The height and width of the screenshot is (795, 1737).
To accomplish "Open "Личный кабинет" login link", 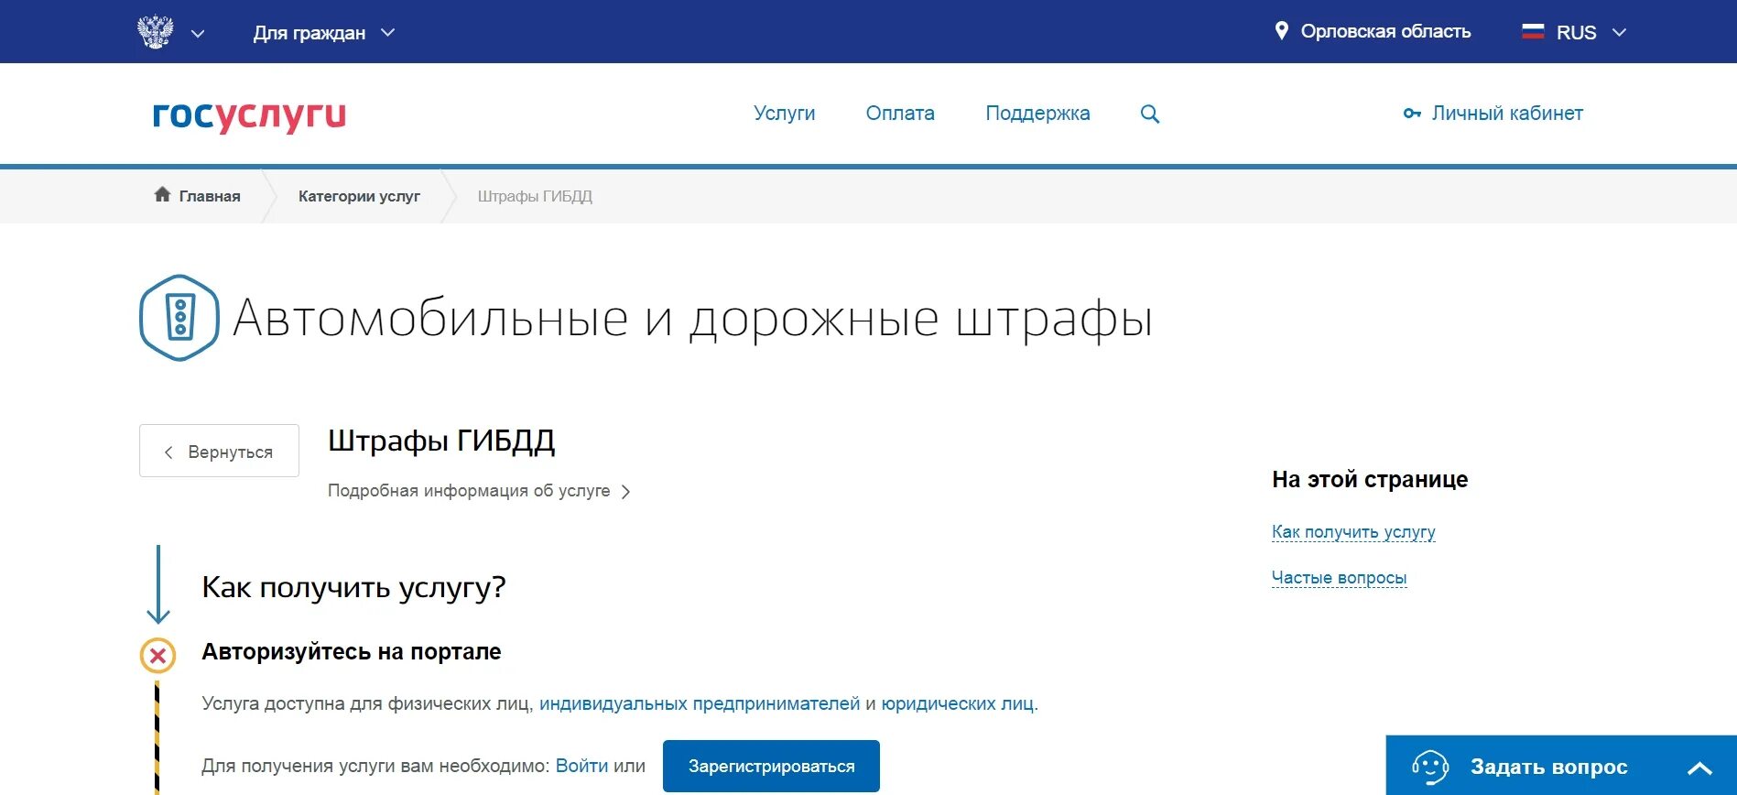I will [1507, 114].
